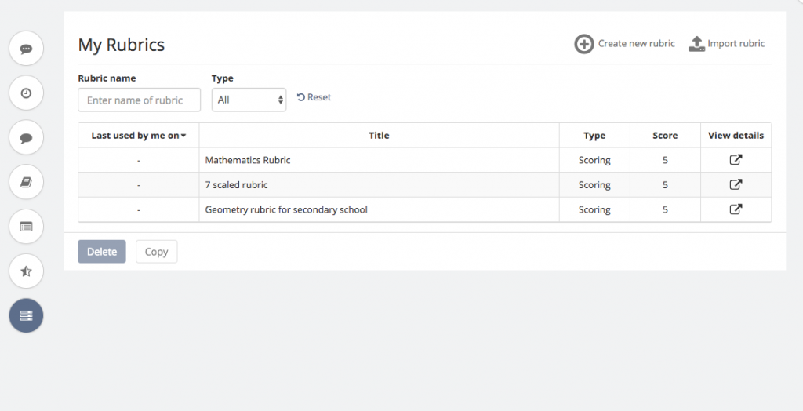Open the speech-bubble-with-dots sidebar icon
The image size is (803, 411).
pos(26,49)
